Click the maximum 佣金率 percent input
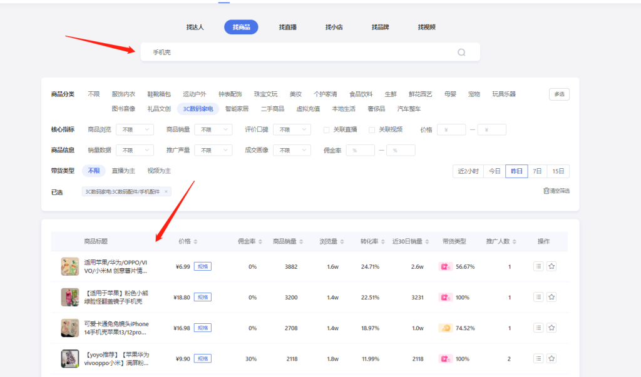641x377 pixels. (401, 150)
